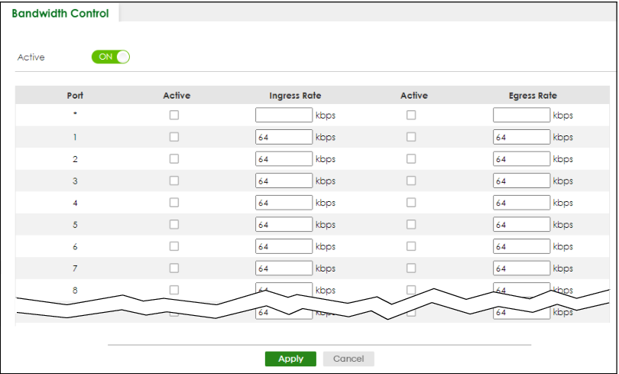Open the port 1 link
The height and width of the screenshot is (374, 619).
tap(75, 138)
